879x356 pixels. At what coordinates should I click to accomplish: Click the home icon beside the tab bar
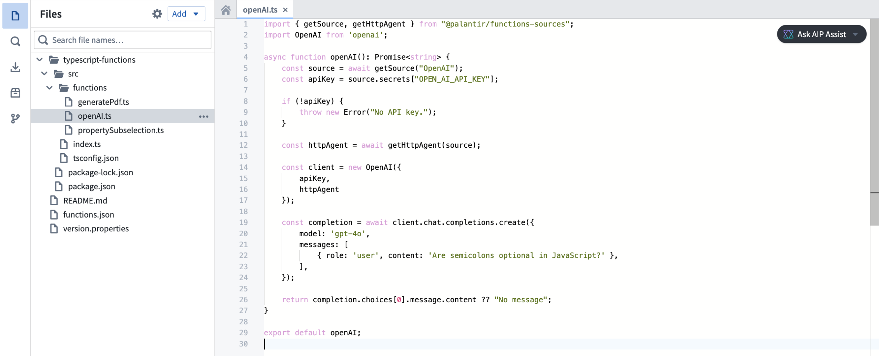[x=226, y=10]
